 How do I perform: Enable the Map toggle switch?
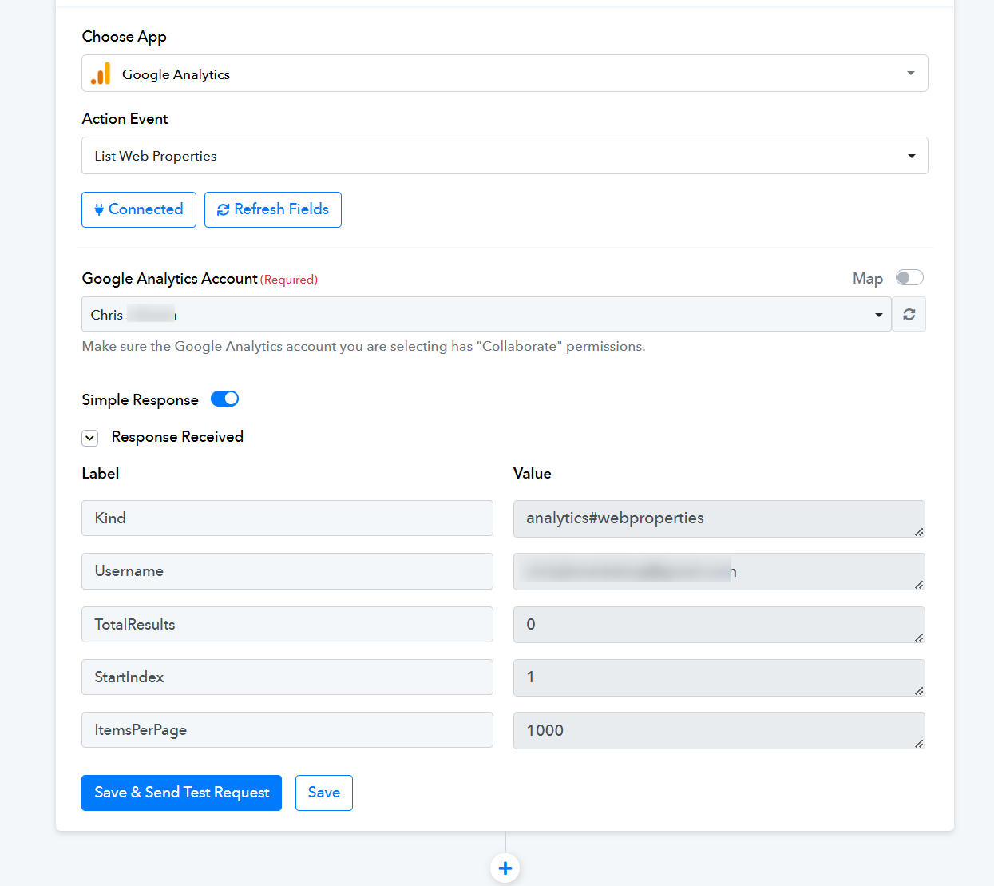pyautogui.click(x=909, y=277)
